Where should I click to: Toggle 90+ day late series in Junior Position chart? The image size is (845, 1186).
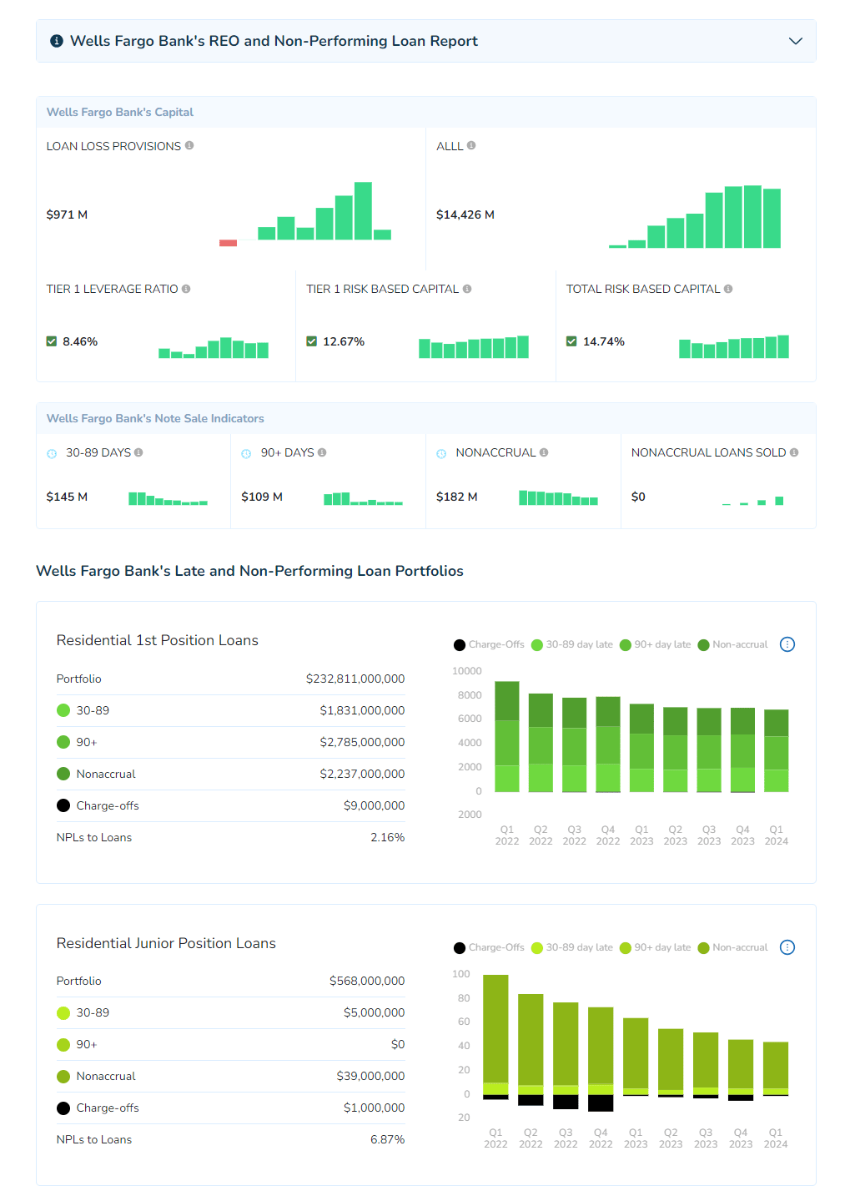point(656,947)
